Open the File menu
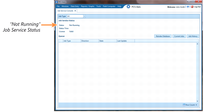 (58, 6)
